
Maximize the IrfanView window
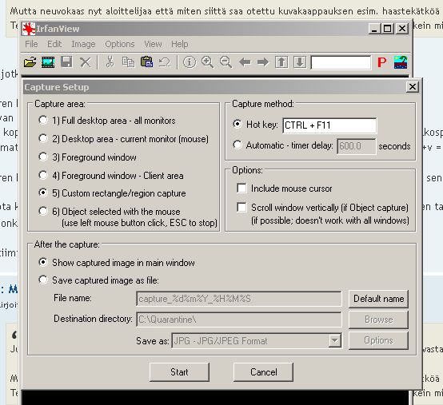tap(387, 29)
